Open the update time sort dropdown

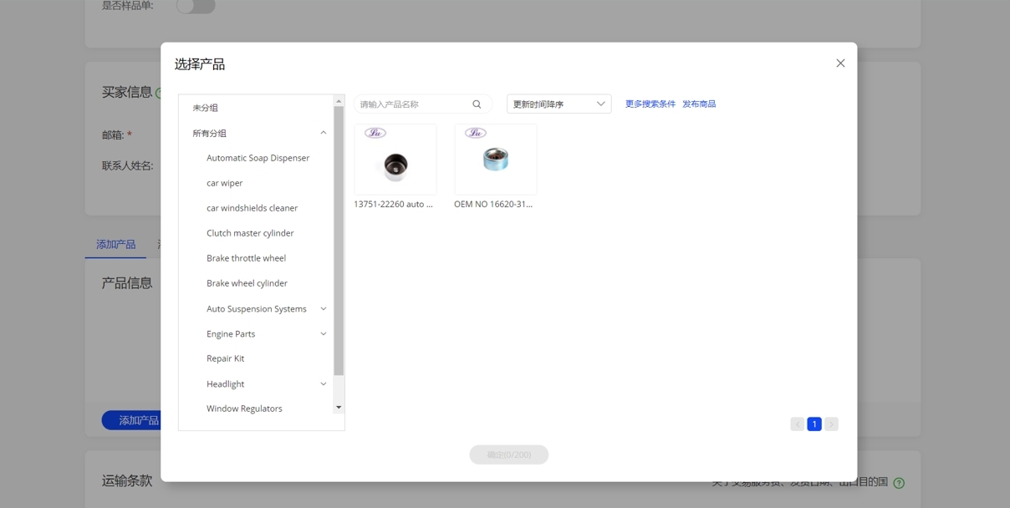(x=559, y=104)
